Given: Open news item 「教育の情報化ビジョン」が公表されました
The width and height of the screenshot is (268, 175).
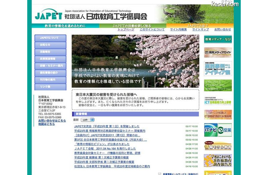Looking at the screenshot, I should pyautogui.click(x=102, y=144).
